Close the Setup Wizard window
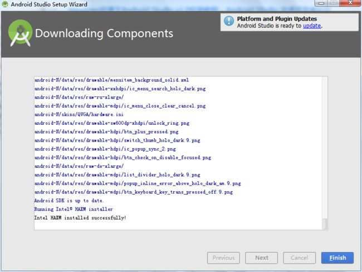This screenshot has width=362, height=272. pyautogui.click(x=350, y=3)
